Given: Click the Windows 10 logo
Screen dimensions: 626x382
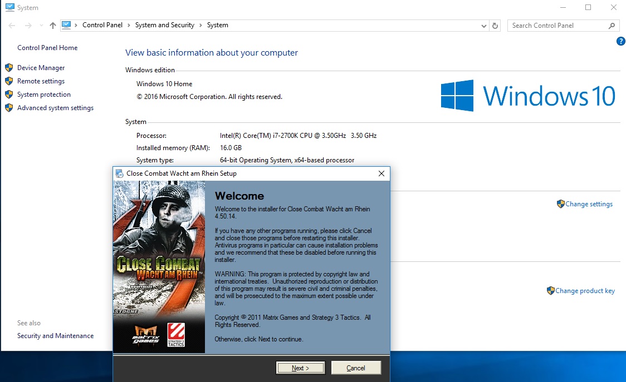Looking at the screenshot, I should tap(528, 96).
